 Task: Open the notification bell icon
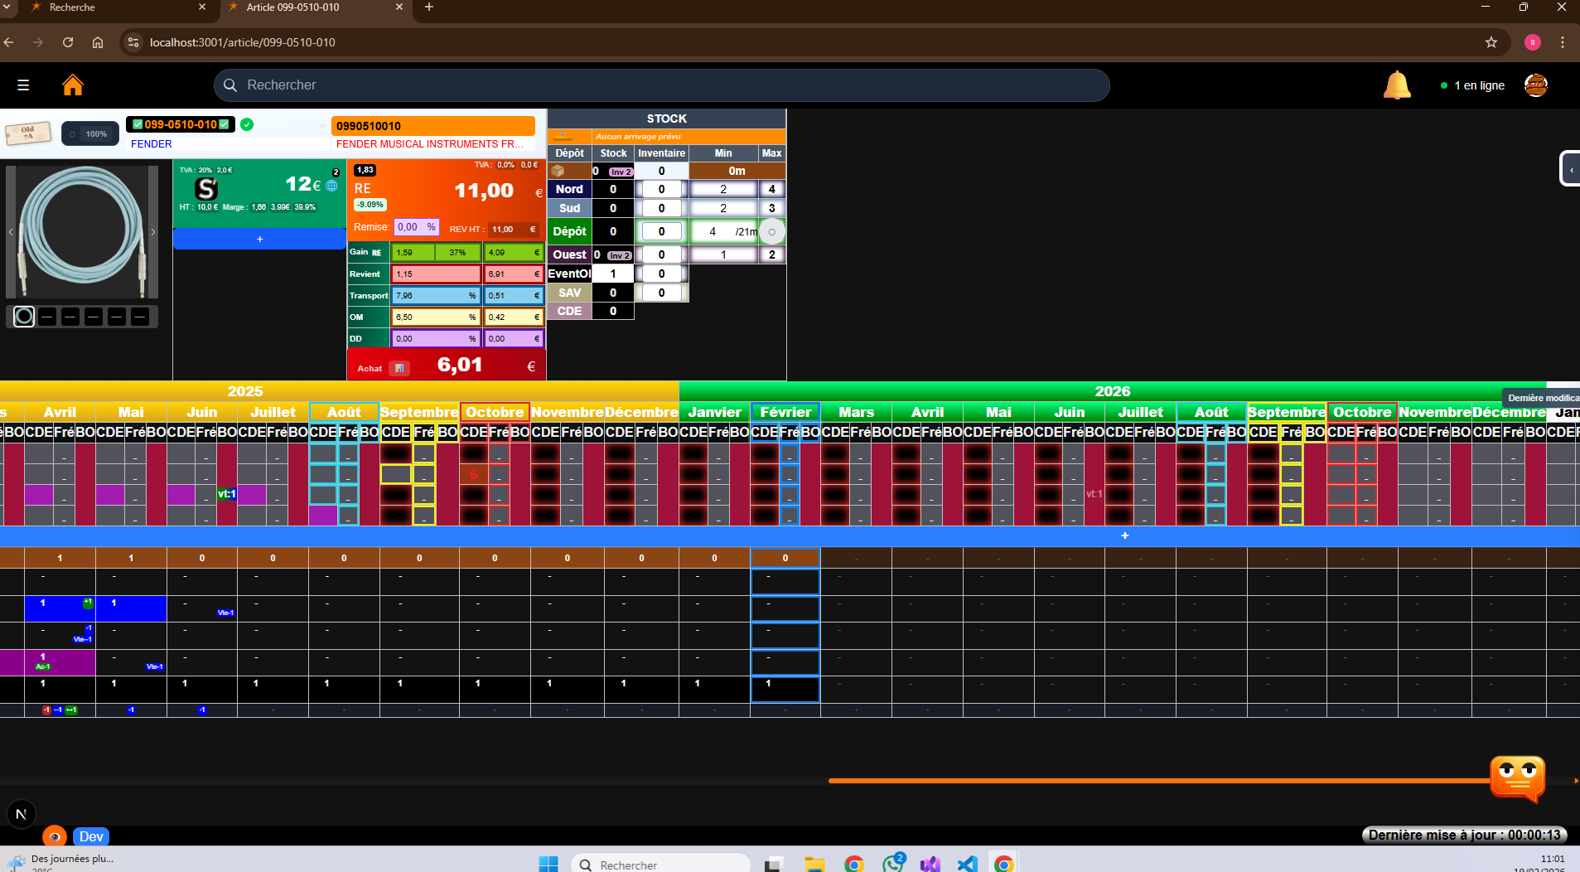click(x=1397, y=85)
